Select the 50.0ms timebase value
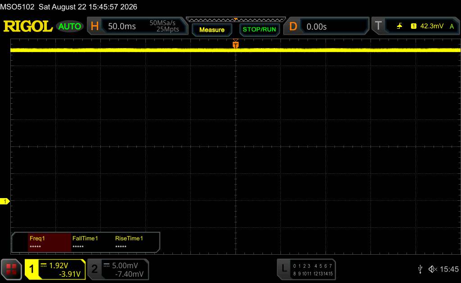The width and height of the screenshot is (461, 283). (x=122, y=27)
